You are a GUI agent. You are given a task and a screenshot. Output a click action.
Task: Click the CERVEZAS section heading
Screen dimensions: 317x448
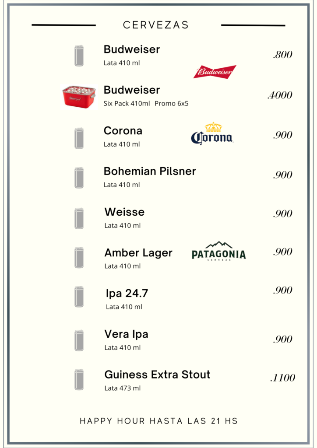(156, 25)
